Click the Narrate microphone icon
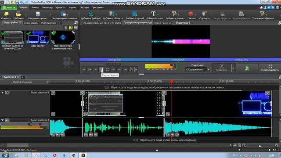Image resolution: width=281 pixels, height=158 pixels. 204,14
